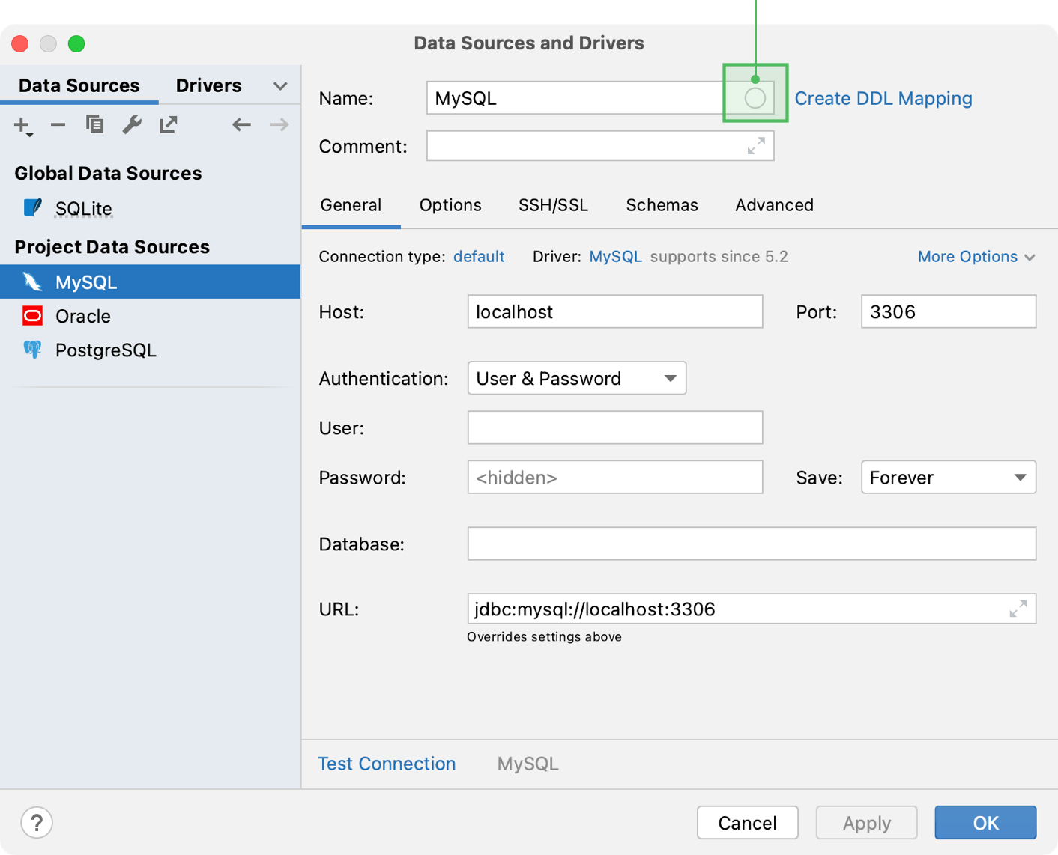Click the Global Data Sources heading
The width and height of the screenshot is (1058, 855).
(108, 173)
